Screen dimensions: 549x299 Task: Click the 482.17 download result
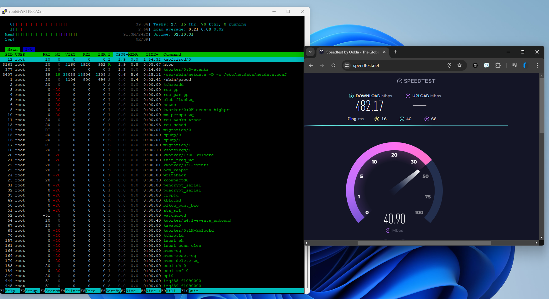coord(370,106)
